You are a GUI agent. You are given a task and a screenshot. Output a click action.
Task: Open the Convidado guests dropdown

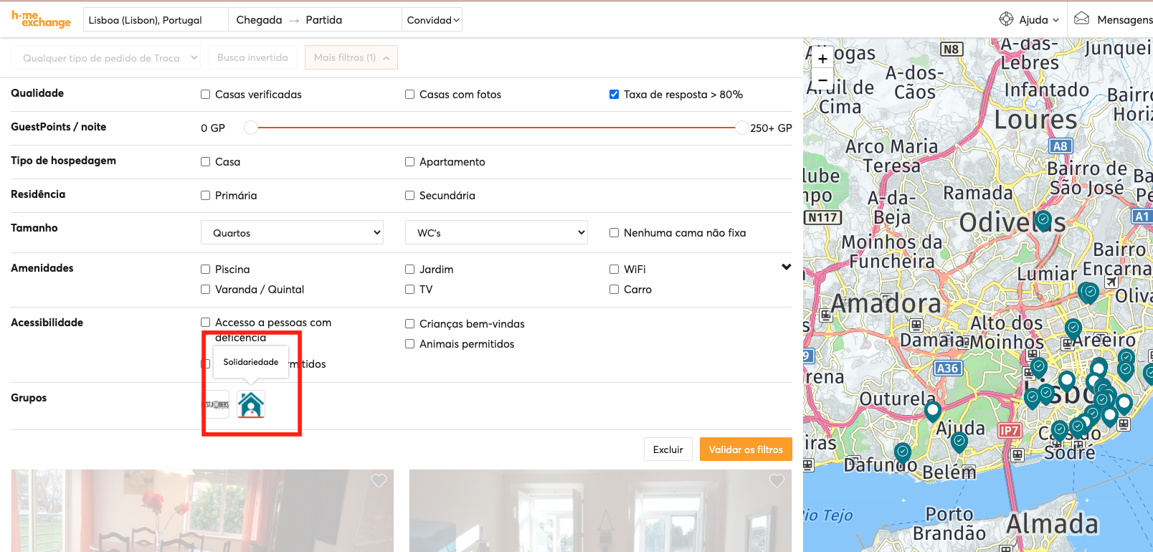[432, 19]
